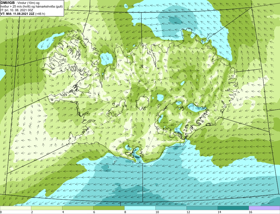Click the purple legend swatch above 16 m/s
Image resolution: width=280 pixels, height=214 pixels.
coord(264,208)
